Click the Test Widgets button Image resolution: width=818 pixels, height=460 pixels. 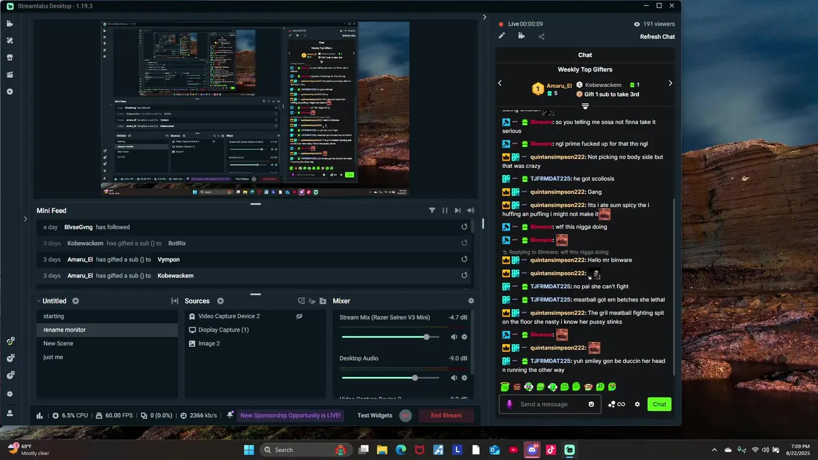pyautogui.click(x=374, y=415)
